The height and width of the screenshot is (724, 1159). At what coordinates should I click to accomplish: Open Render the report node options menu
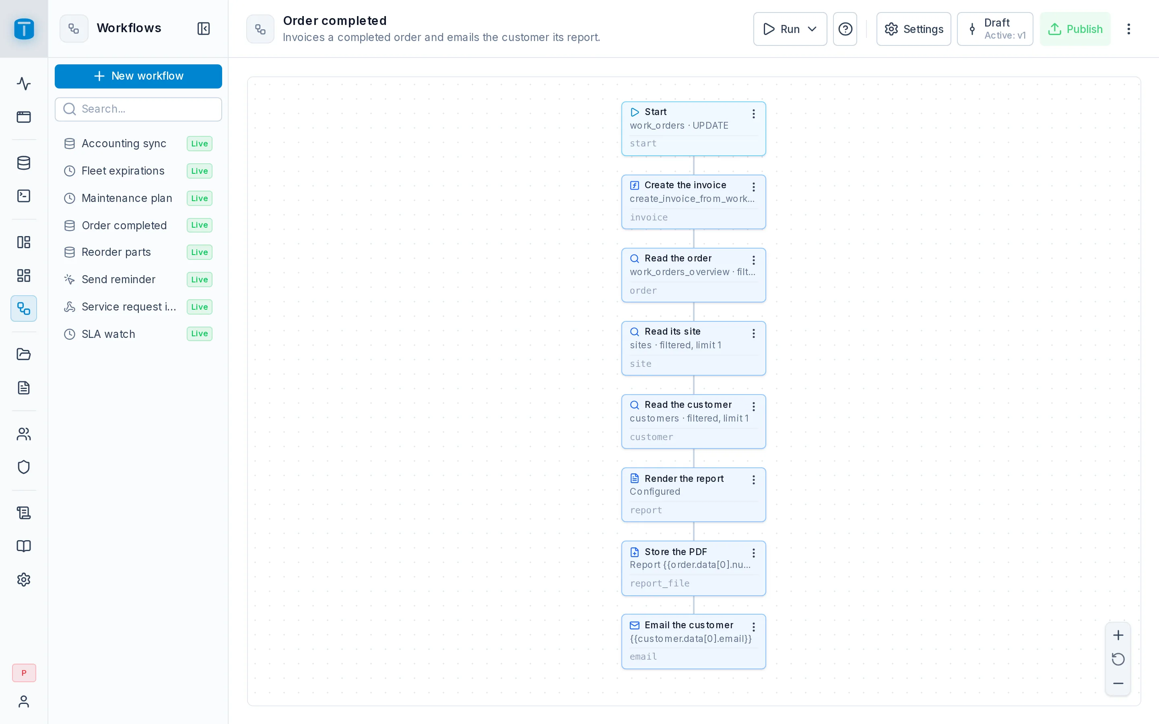(753, 480)
